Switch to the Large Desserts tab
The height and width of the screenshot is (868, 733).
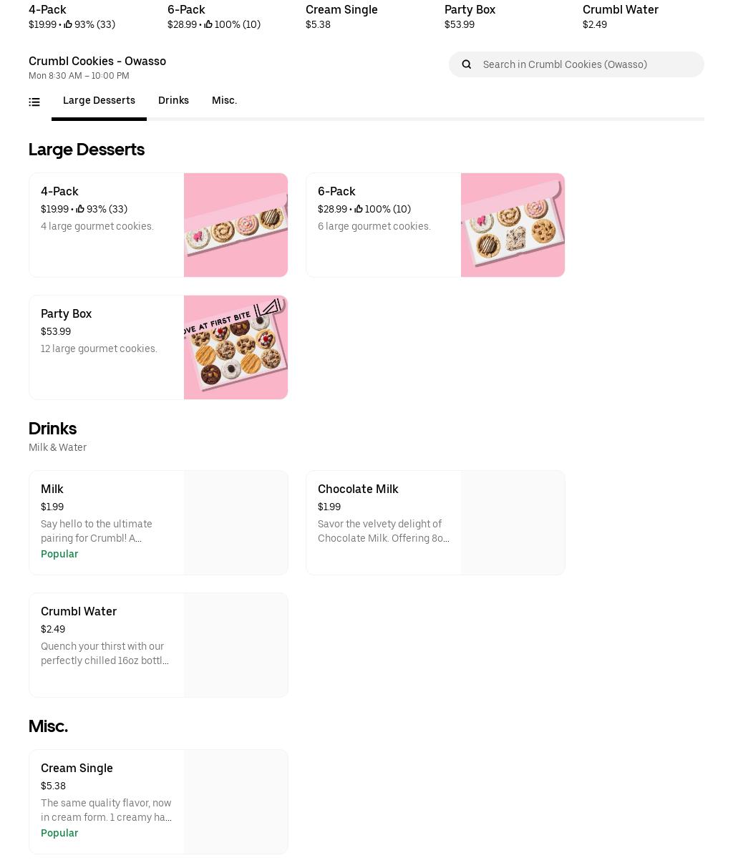pos(99,101)
